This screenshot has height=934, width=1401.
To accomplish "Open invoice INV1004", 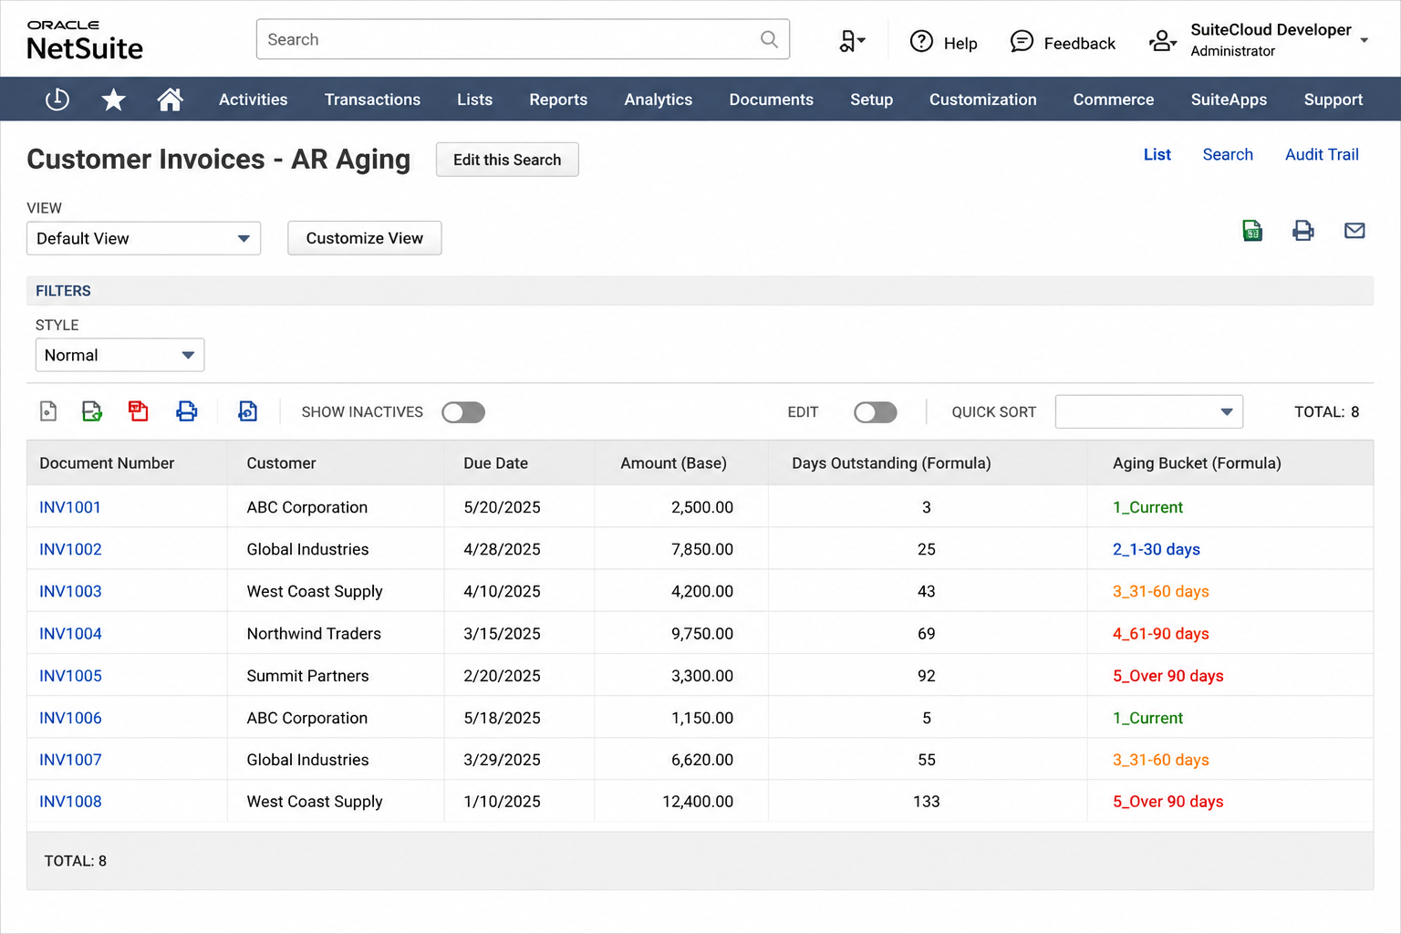I will tap(70, 633).
